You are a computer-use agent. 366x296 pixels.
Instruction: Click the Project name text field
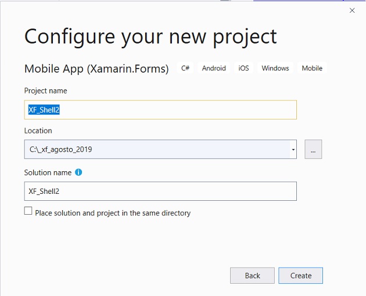(x=160, y=110)
